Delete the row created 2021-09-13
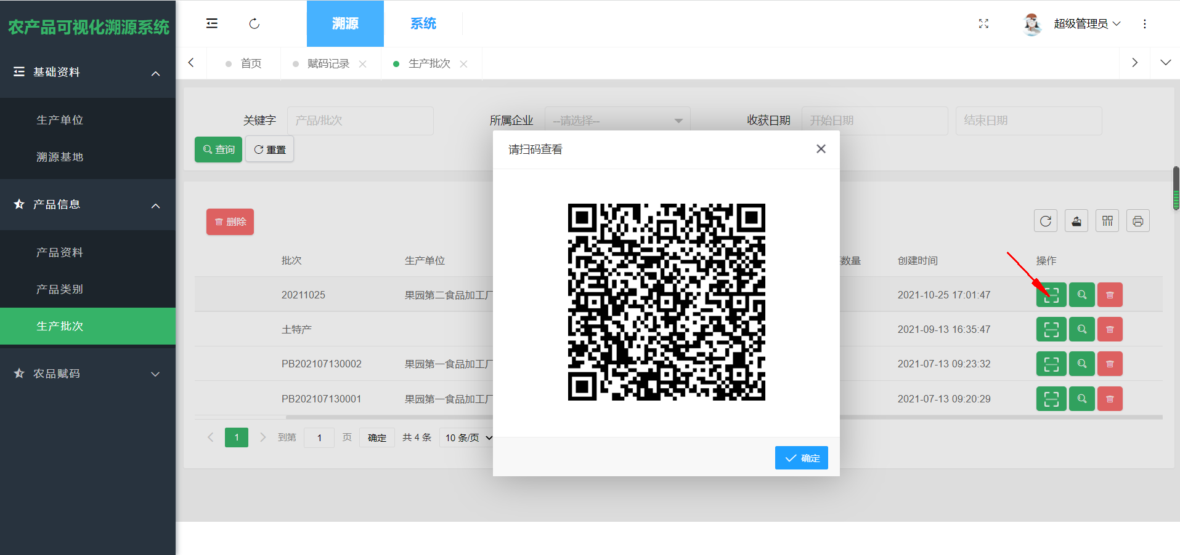The image size is (1180, 555). tap(1110, 329)
